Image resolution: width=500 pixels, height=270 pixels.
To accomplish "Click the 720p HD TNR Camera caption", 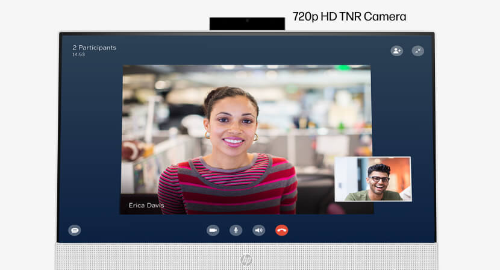I will point(349,17).
